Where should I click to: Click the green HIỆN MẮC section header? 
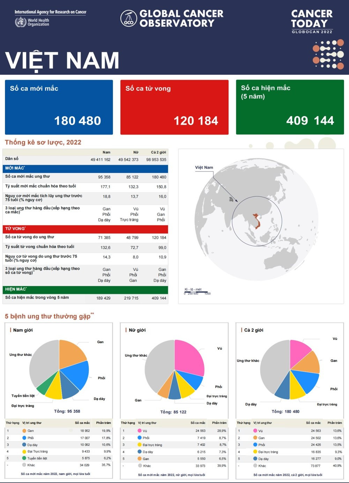86,289
